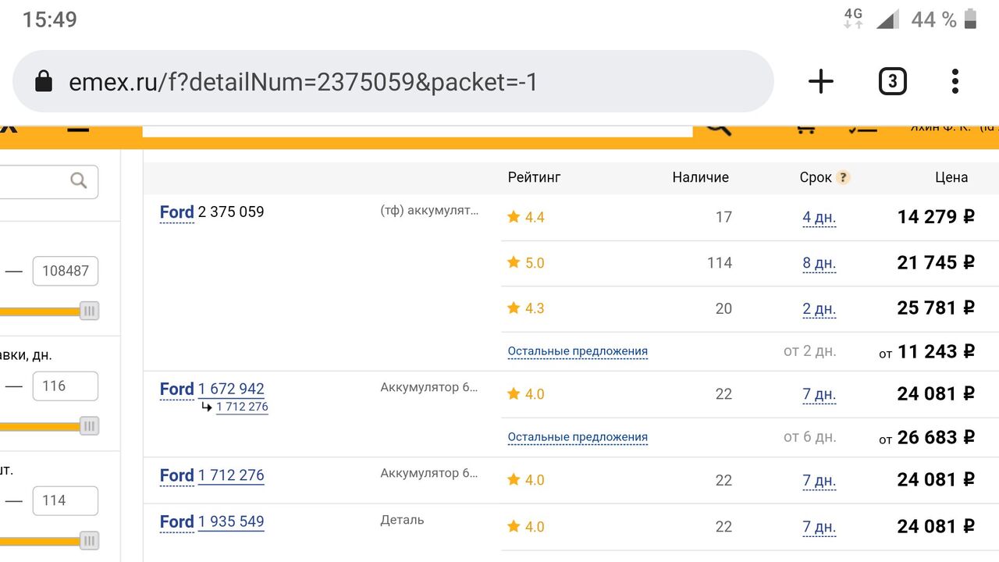This screenshot has width=999, height=562.
Task: Open part number 1 935 549 link
Action: coord(231,521)
